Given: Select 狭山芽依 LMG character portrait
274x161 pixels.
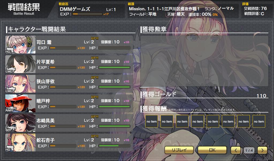Looking at the screenshot, I should 20,84.
